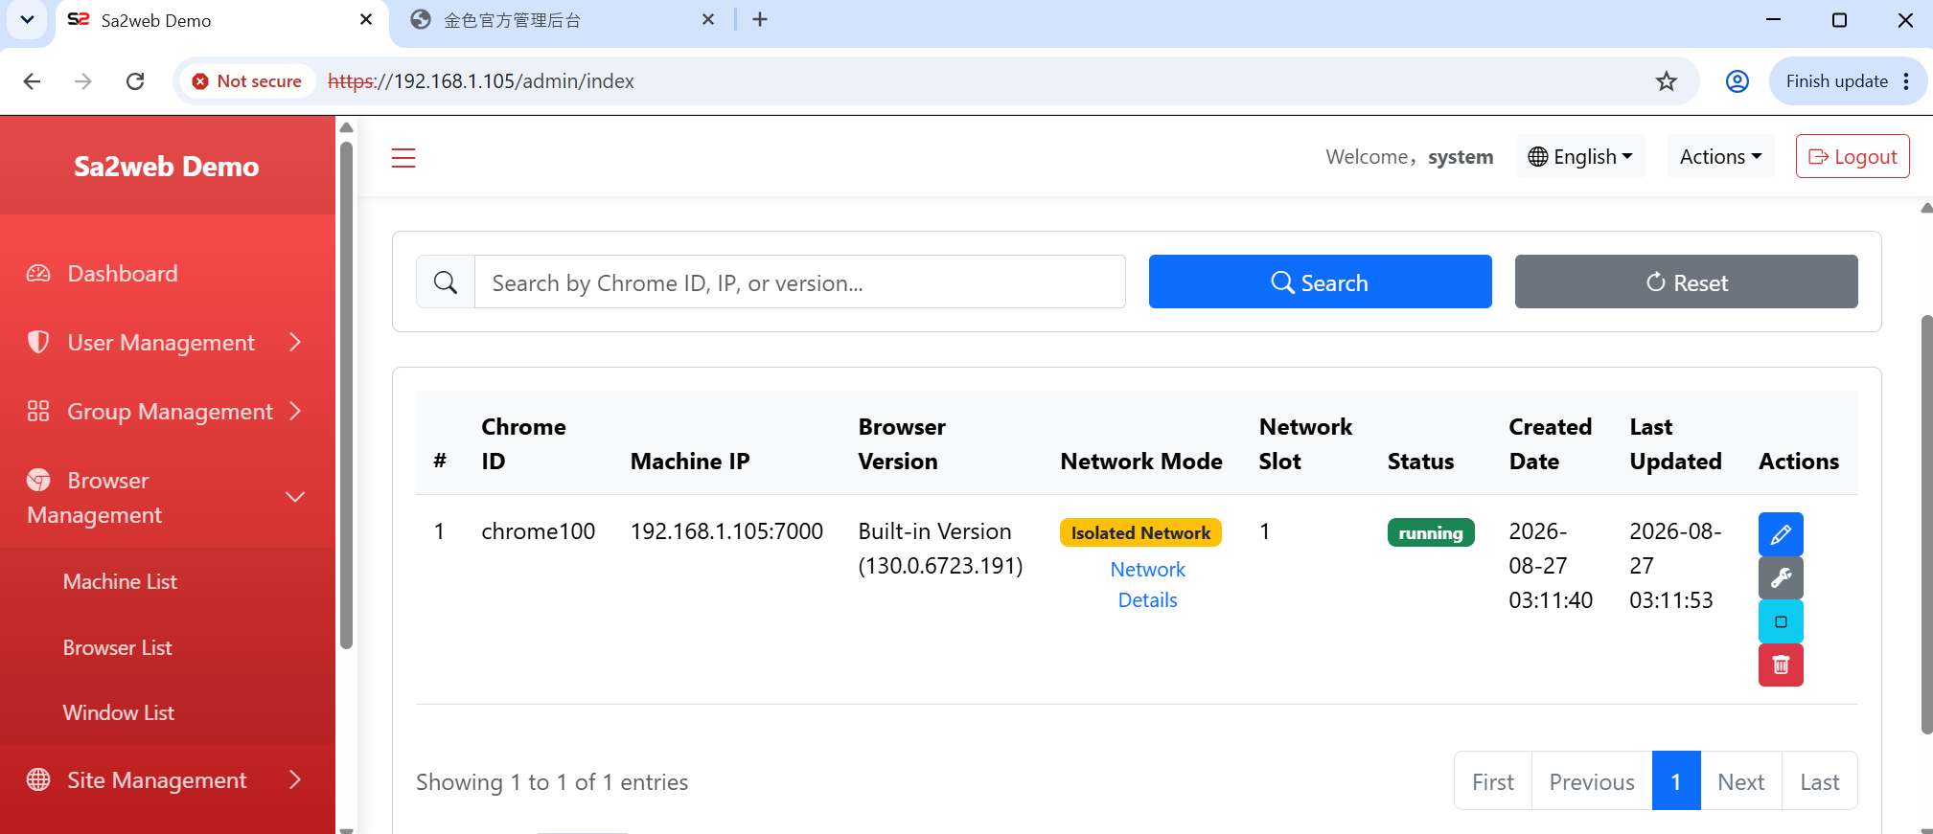Click the magnifier icon beside the search field
Image resolution: width=1933 pixels, height=834 pixels.
pos(446,282)
